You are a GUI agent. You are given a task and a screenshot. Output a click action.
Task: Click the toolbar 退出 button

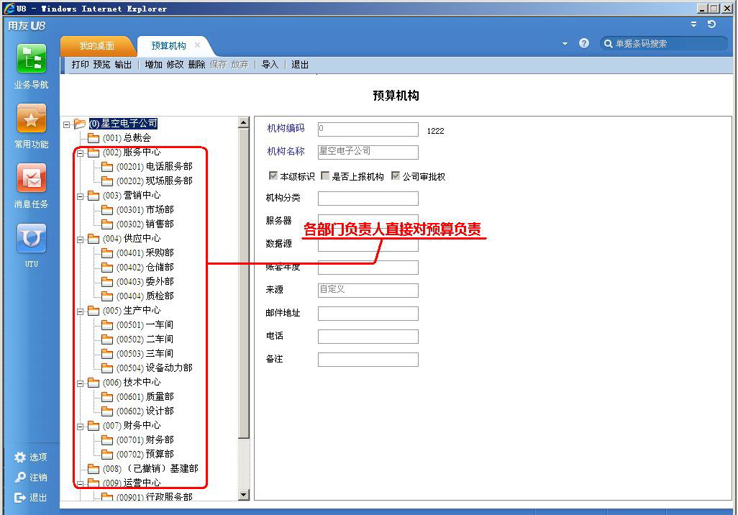coord(300,65)
